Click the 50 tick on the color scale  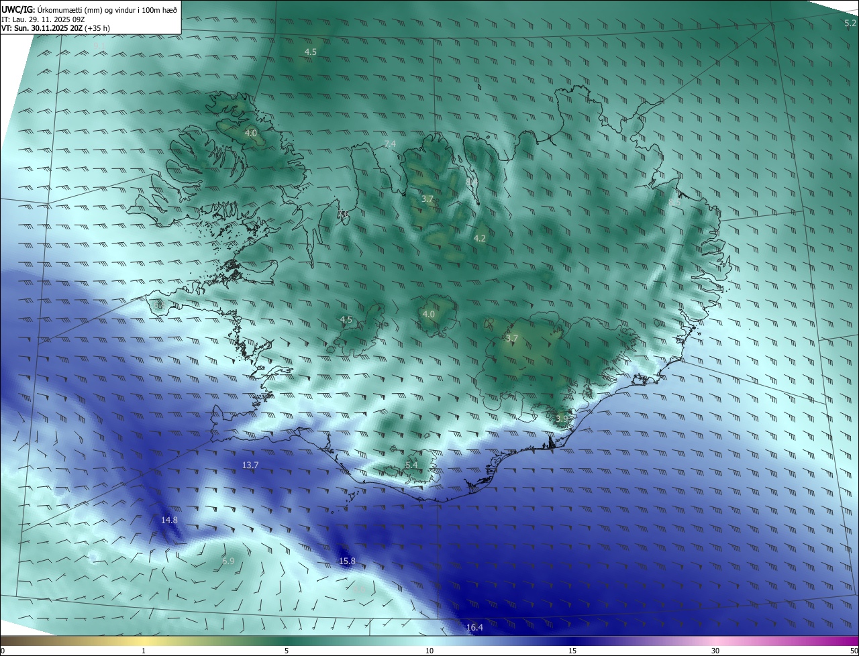pyautogui.click(x=854, y=651)
